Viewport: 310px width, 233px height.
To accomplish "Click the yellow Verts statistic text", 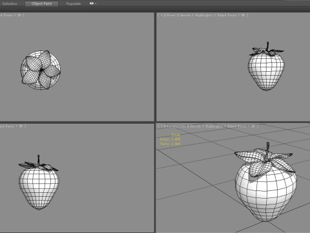I will pyautogui.click(x=170, y=144).
